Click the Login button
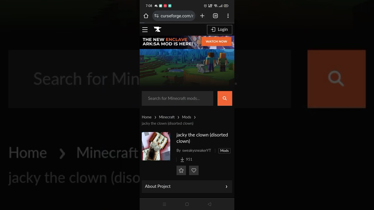 tap(219, 29)
